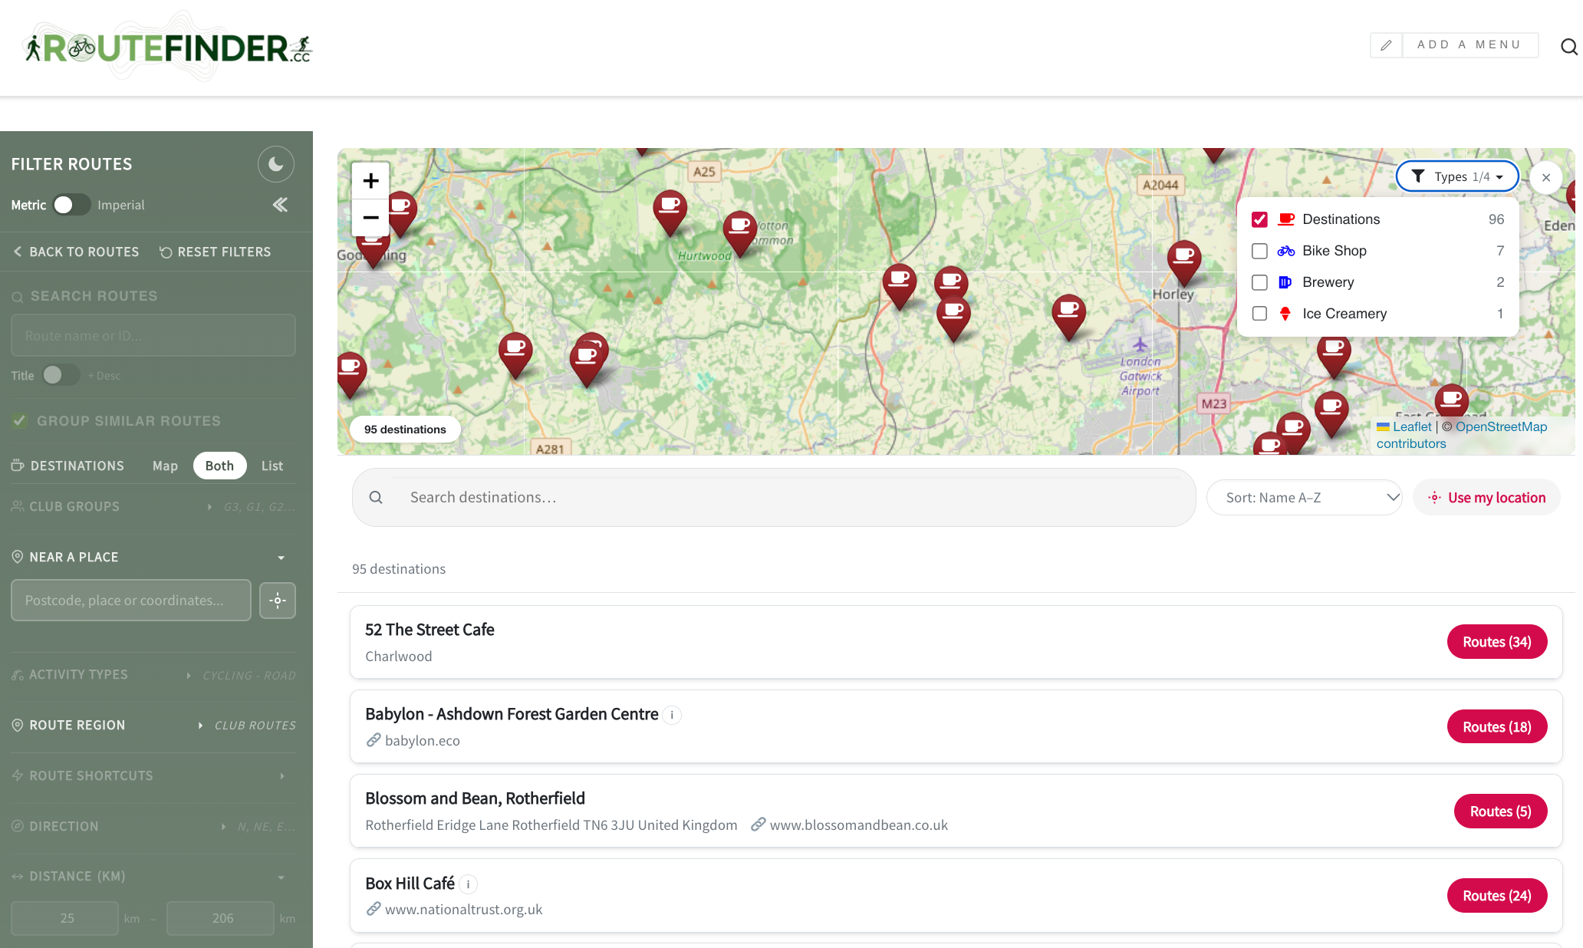1583x948 pixels.
Task: Click info icon next to Box Hill Café
Action: pyautogui.click(x=469, y=884)
